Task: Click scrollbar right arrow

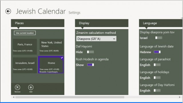Action: pos(180,97)
